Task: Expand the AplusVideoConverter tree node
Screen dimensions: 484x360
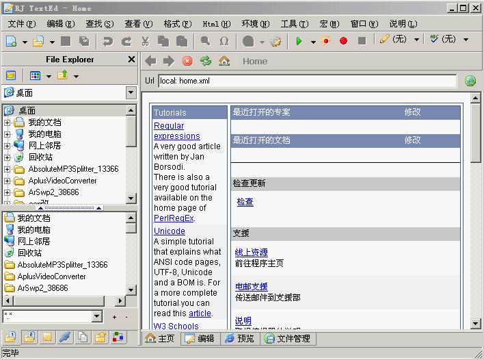Action: point(7,181)
